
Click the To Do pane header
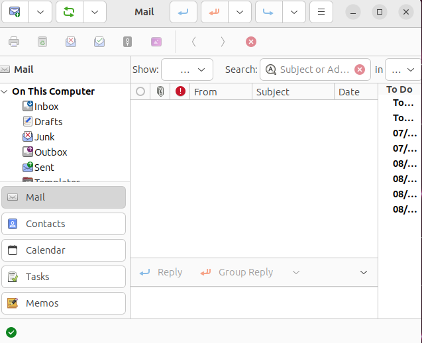399,89
